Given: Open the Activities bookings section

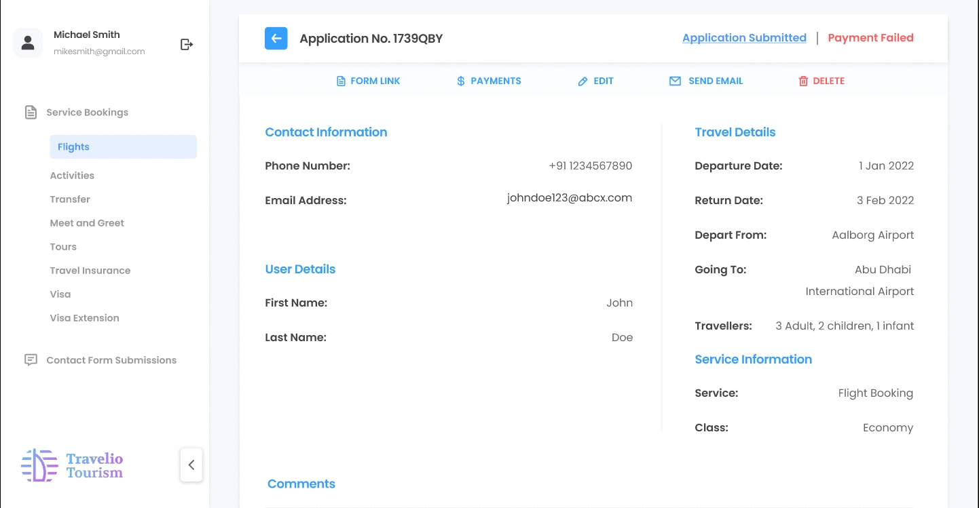Looking at the screenshot, I should click(72, 176).
